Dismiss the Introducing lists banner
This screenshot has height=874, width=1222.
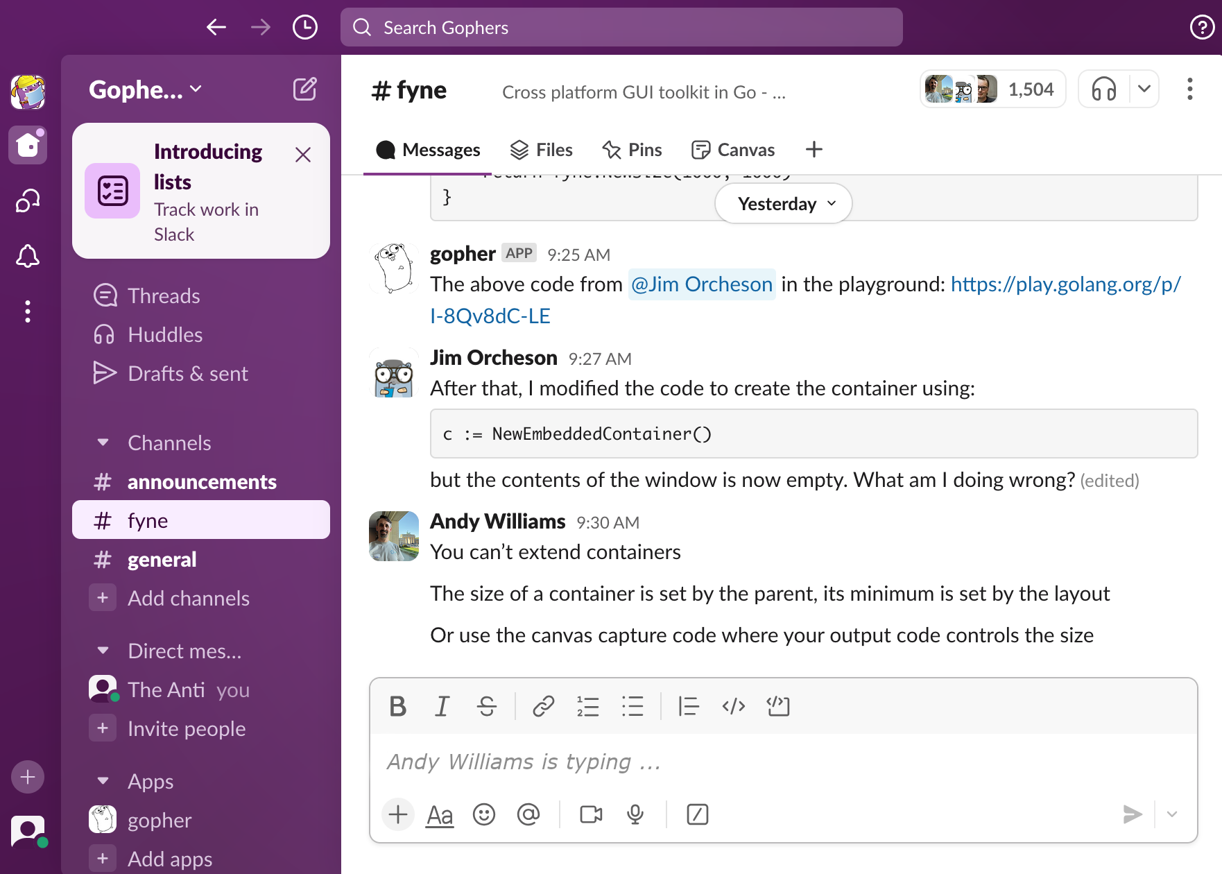303,155
